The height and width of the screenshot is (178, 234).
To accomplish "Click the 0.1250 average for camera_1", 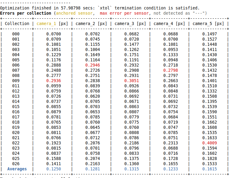I will pyautogui.click(x=53, y=169).
